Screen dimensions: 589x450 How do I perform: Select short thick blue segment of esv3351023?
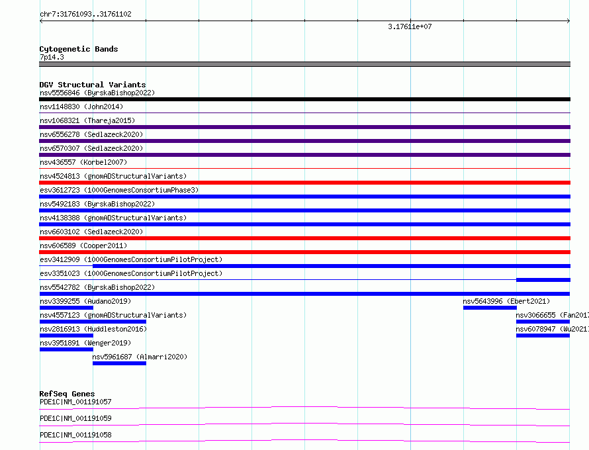(x=543, y=280)
